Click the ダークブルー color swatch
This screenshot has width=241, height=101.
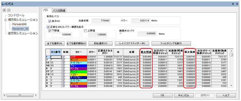[x=78, y=77]
